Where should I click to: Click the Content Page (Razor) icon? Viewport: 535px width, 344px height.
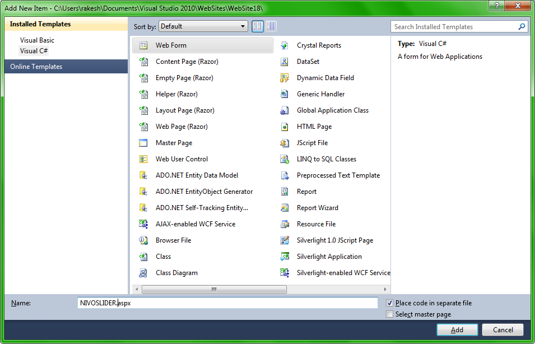[143, 62]
